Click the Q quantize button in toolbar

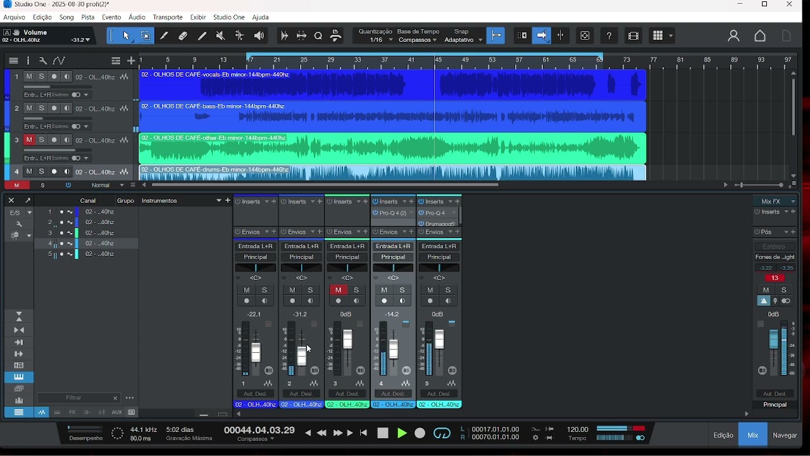tap(318, 36)
